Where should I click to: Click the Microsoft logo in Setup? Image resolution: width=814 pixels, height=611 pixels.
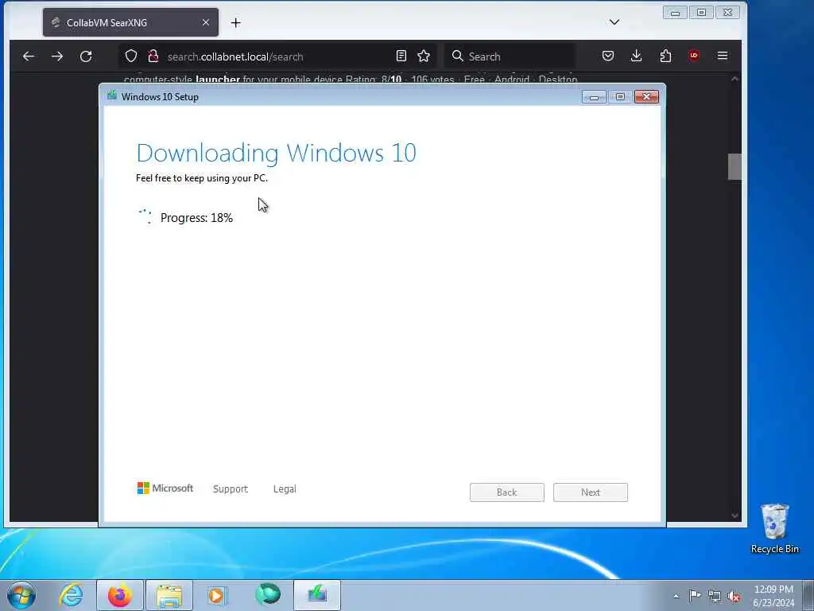pyautogui.click(x=165, y=488)
